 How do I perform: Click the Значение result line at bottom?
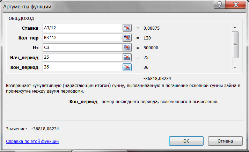click(x=32, y=129)
